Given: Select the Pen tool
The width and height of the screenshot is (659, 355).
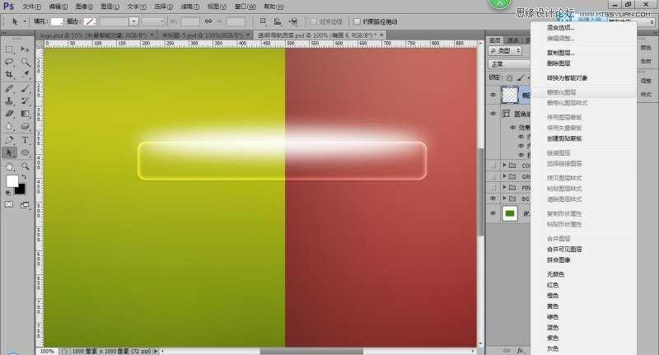Looking at the screenshot, I should [11, 139].
